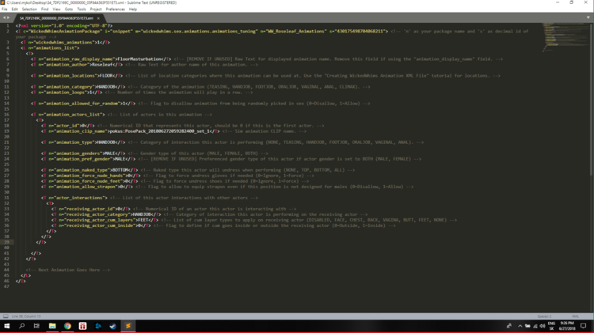The height and width of the screenshot is (333, 594).
Task: Open the Spaces: 2 indentation selector
Action: (x=544, y=316)
